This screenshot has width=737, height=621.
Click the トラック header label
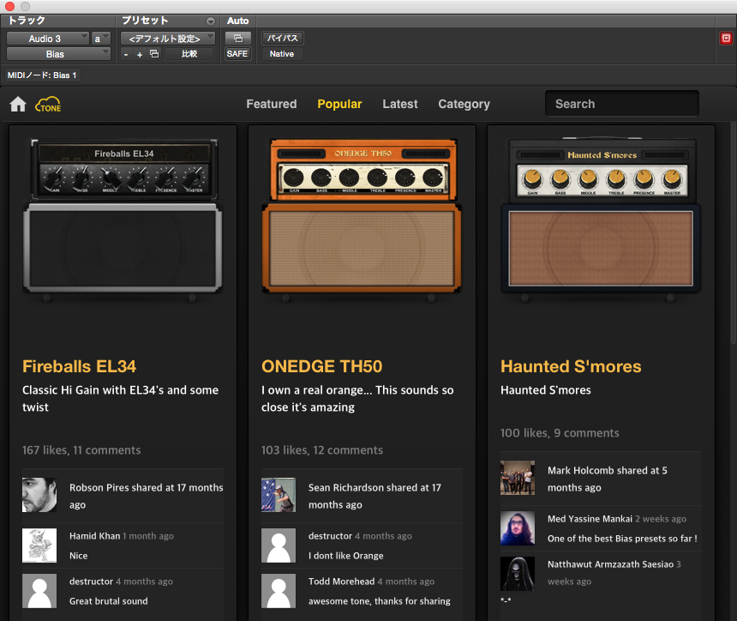tap(27, 21)
